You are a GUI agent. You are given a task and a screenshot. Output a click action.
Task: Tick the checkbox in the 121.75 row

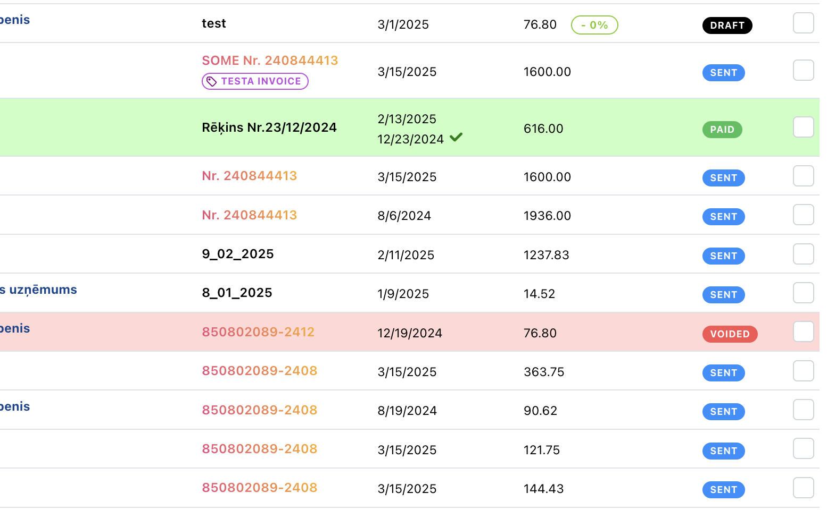pos(803,448)
